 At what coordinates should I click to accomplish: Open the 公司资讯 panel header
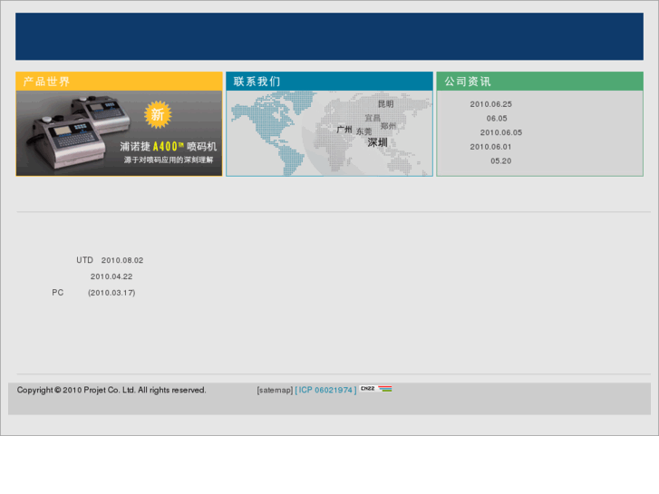click(539, 82)
